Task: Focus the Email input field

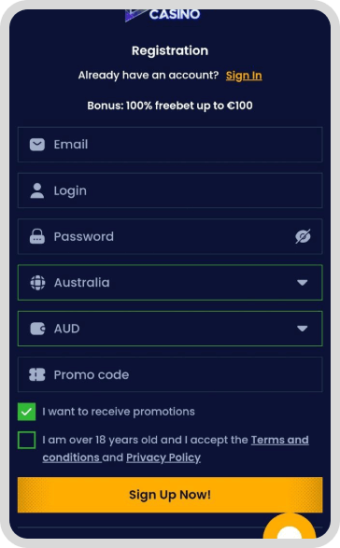Action: pos(170,145)
